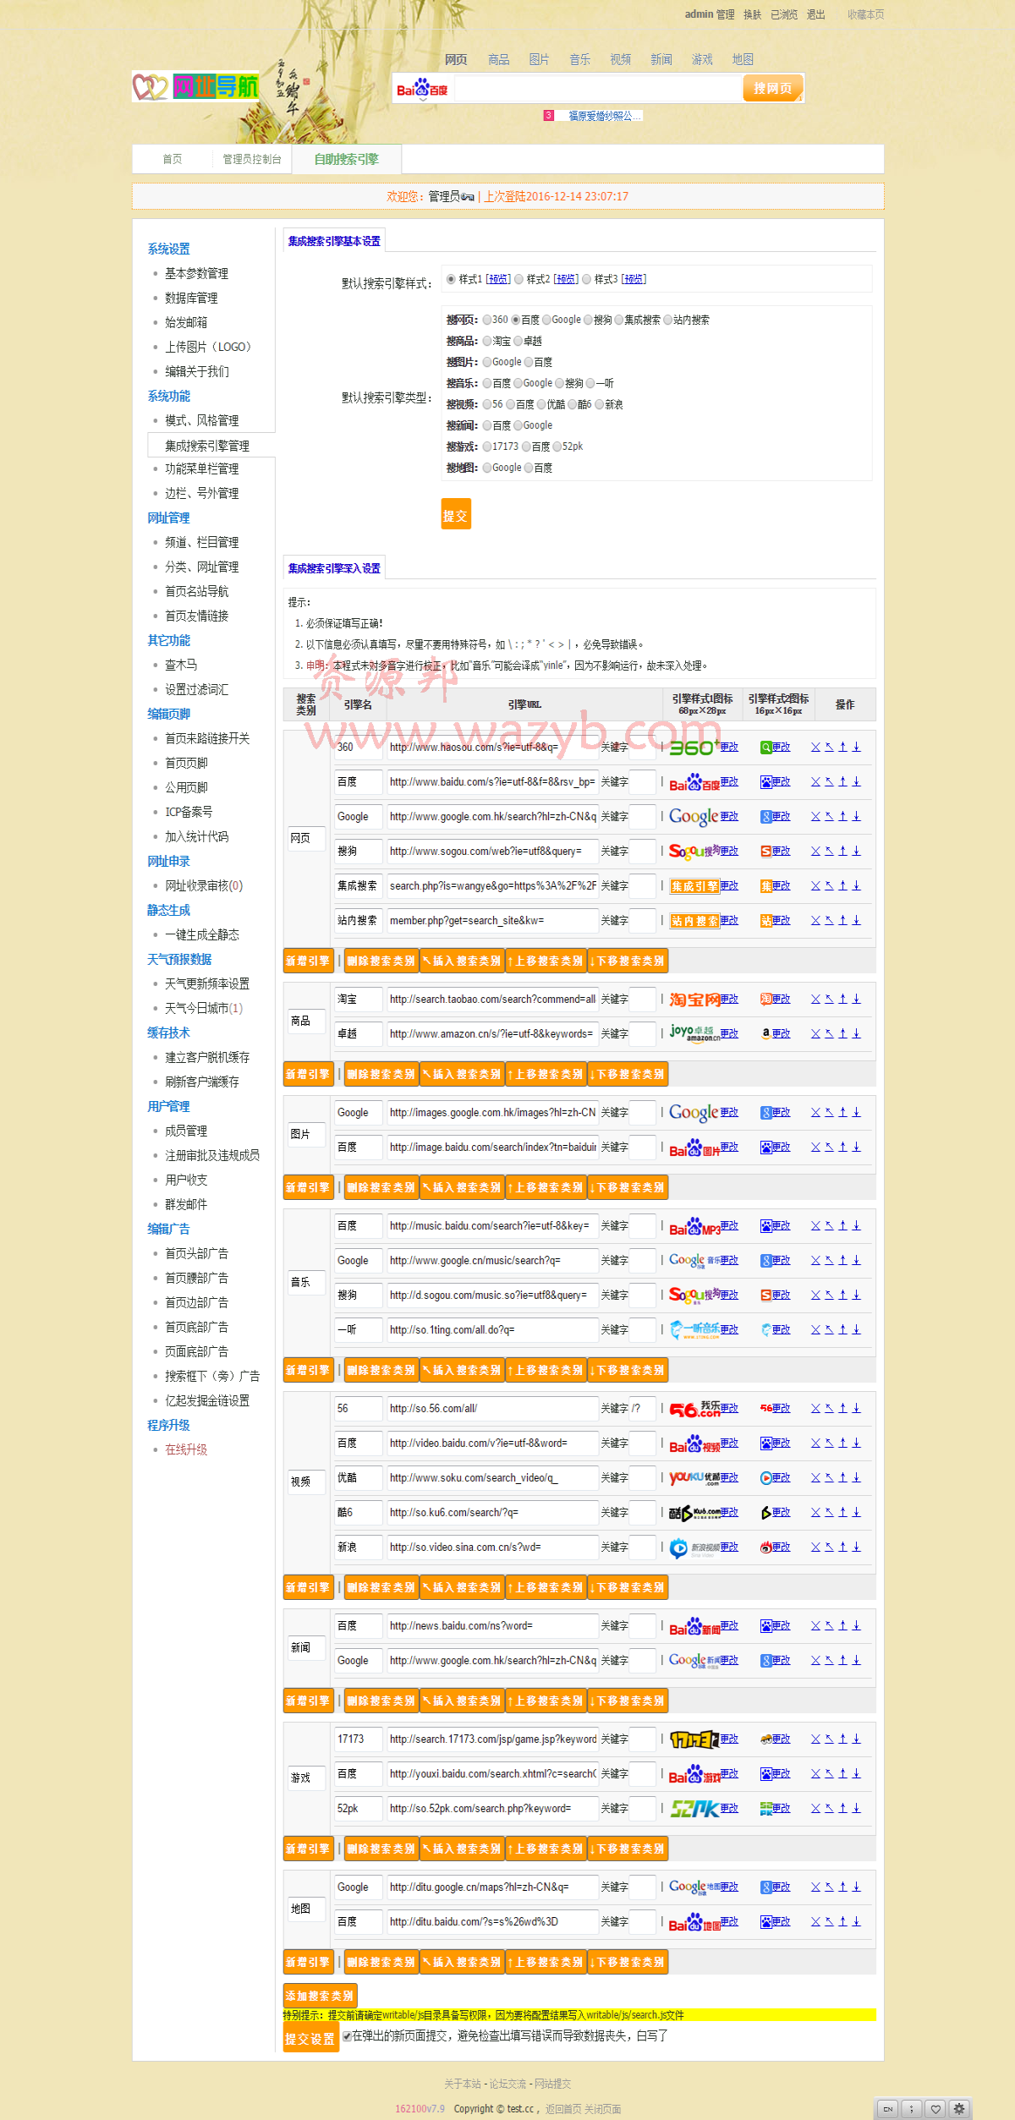
Task: Open 基本参数管理 in sidebar
Action: (x=196, y=273)
